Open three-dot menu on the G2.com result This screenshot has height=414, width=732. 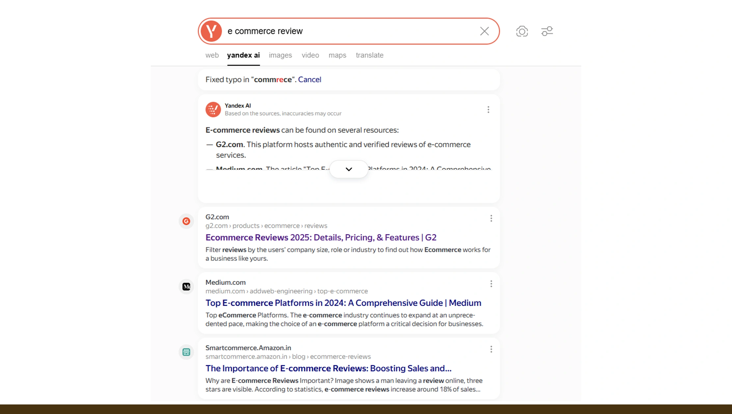(491, 218)
